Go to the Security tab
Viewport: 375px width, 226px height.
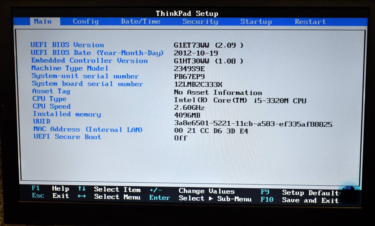tap(200, 22)
